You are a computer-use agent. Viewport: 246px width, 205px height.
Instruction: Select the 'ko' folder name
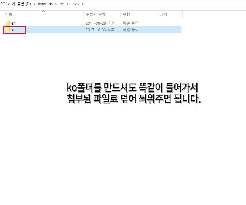click(x=13, y=30)
